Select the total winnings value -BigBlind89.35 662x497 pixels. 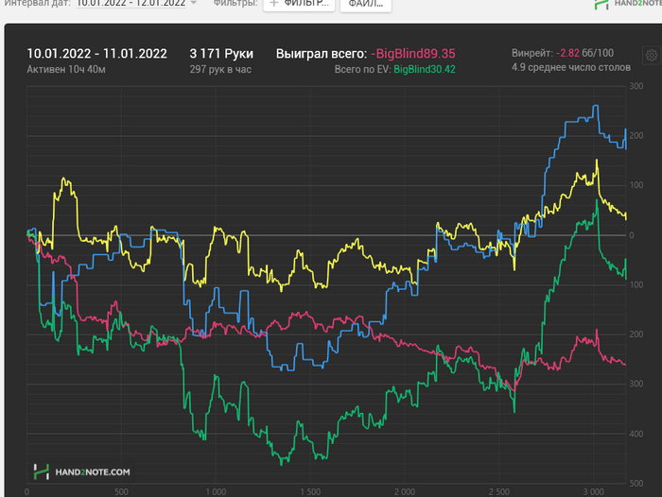[413, 54]
